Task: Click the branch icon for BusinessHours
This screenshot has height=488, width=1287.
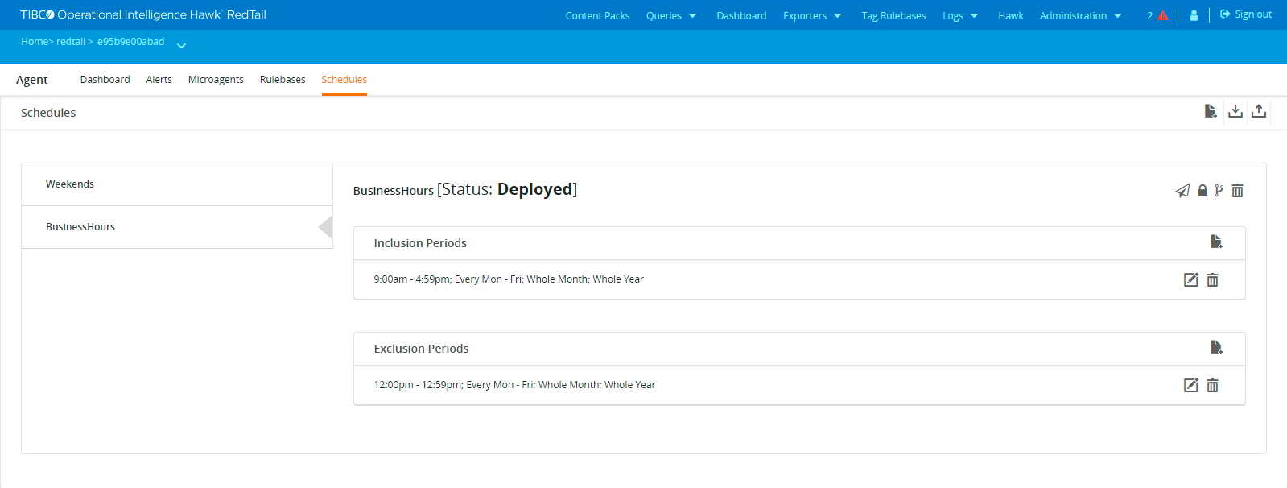Action: (x=1219, y=191)
